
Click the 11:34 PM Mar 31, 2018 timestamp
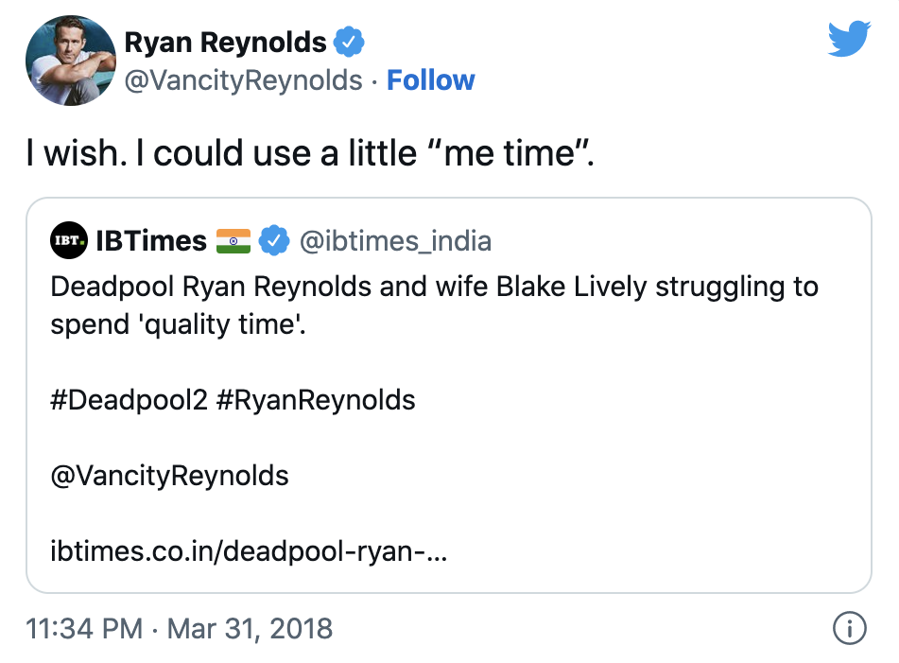coord(180,628)
